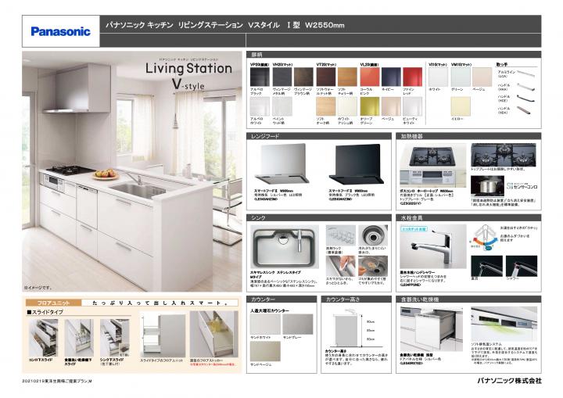Select the ヴィンテージブラウン柄 door swatch

(x=303, y=77)
